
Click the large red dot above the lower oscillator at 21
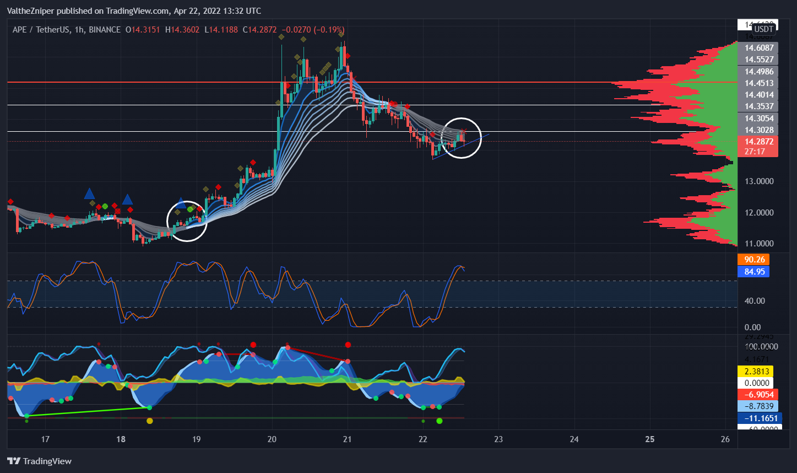(348, 345)
